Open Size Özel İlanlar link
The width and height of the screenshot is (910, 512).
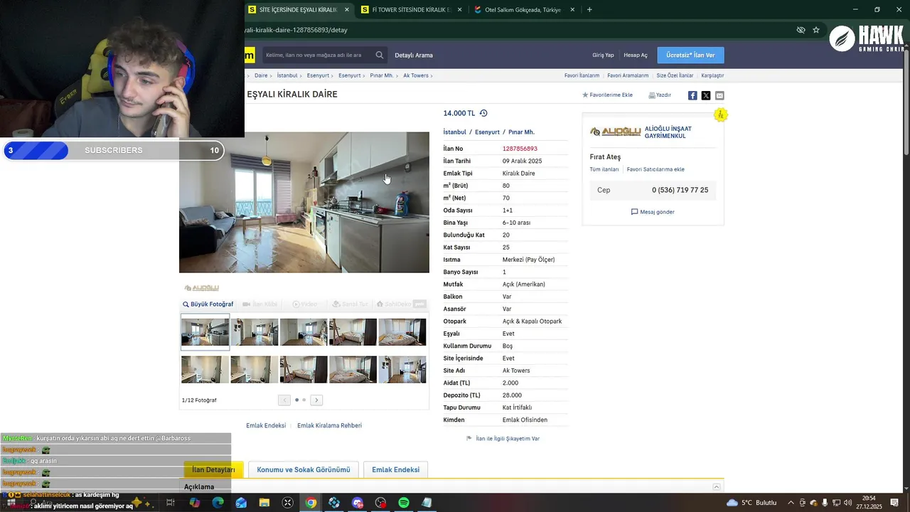tap(675, 75)
